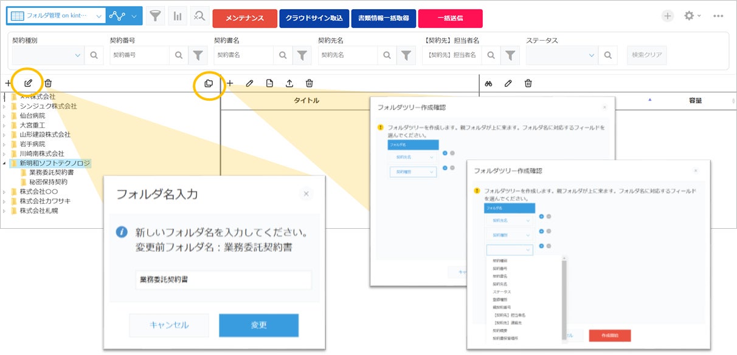Click the 検索クリア button
This screenshot has height=355, width=737.
(x=646, y=55)
